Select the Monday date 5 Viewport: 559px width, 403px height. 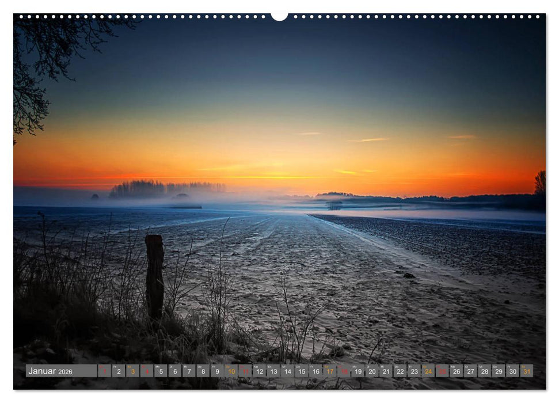pyautogui.click(x=162, y=372)
